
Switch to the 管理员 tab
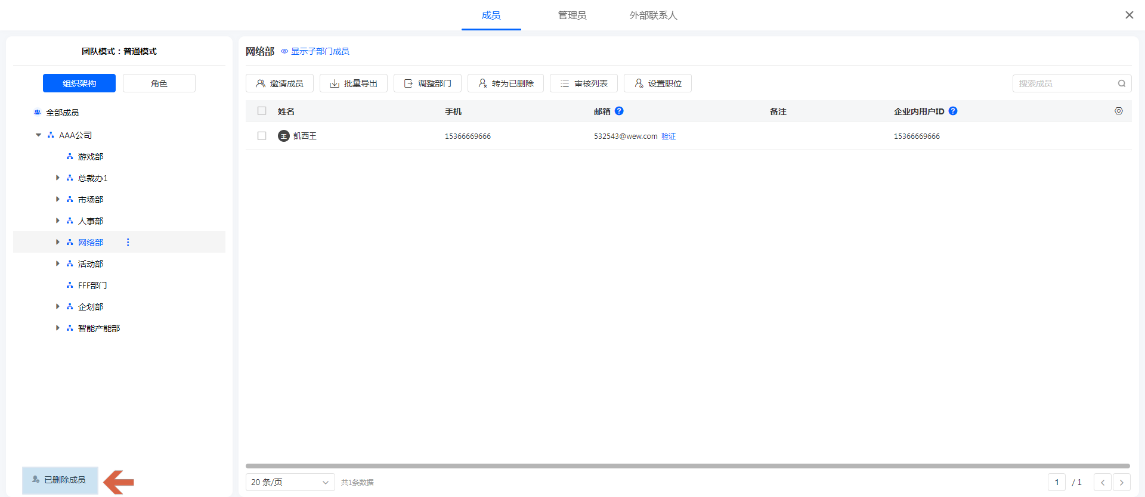572,15
